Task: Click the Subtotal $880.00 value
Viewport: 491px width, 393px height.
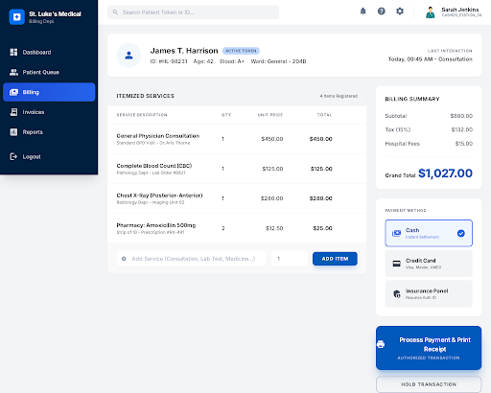Action: pos(461,116)
